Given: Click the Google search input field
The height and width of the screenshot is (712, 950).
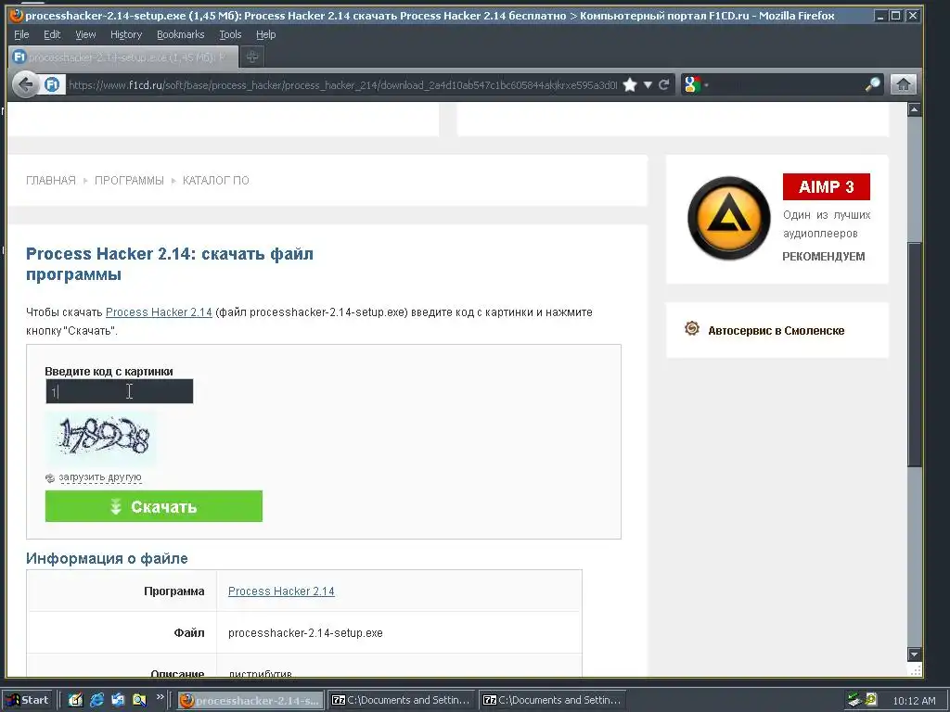Looking at the screenshot, I should click(787, 84).
